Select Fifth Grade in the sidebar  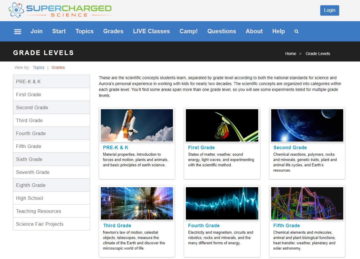coord(51,146)
